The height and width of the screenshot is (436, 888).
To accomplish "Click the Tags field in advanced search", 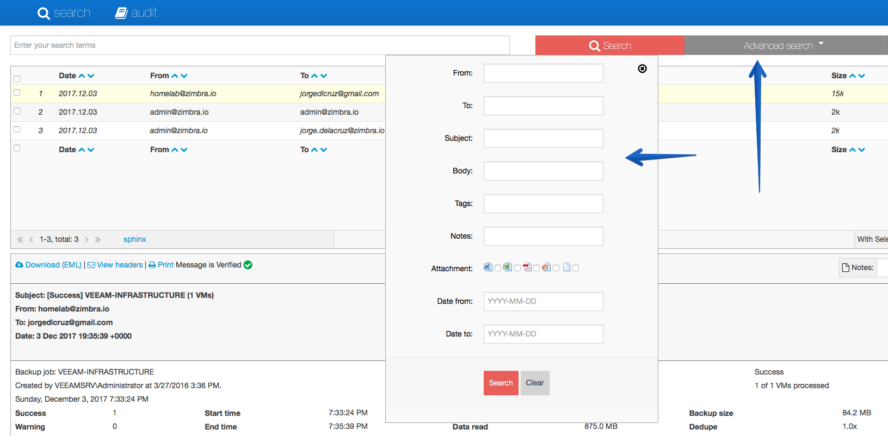I will (544, 203).
